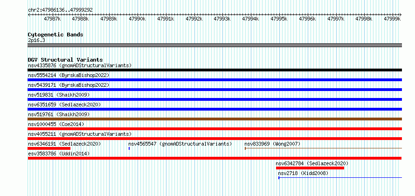Click the DGV Structural Variants track title
Screen dimensions: 415x196
pyautogui.click(x=65, y=60)
